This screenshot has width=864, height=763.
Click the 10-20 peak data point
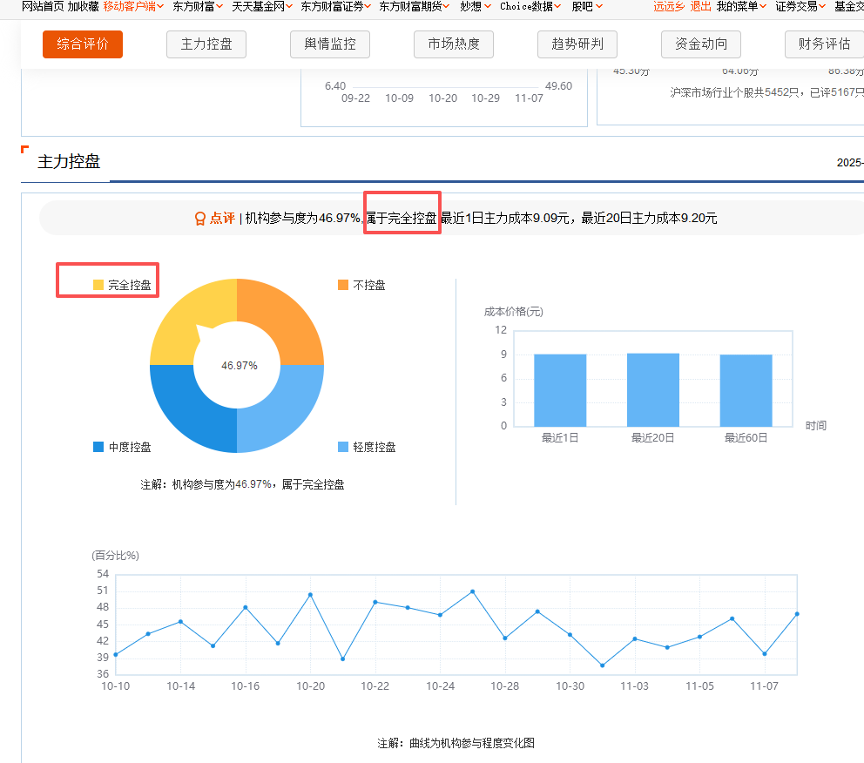(310, 595)
